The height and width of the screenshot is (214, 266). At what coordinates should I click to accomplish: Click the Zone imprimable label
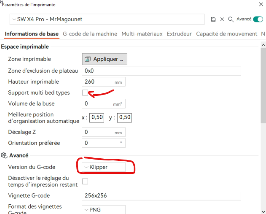click(30, 59)
